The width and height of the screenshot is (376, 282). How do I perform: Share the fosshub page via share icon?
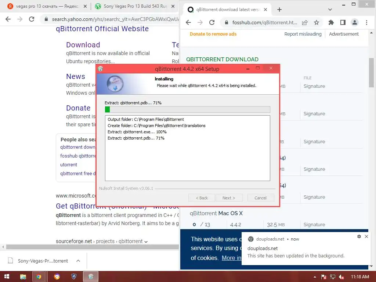[x=305, y=22]
